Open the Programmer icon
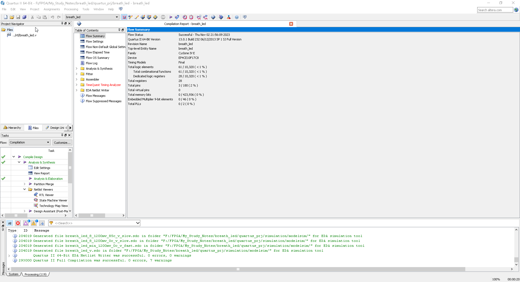Viewport: 520px width, 282px height. pyautogui.click(x=221, y=17)
